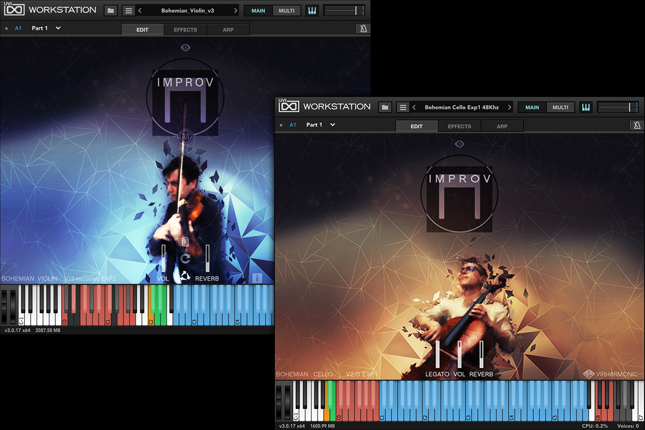Click A1 part indicator in the Cello window
Image resolution: width=645 pixels, height=430 pixels.
point(292,125)
